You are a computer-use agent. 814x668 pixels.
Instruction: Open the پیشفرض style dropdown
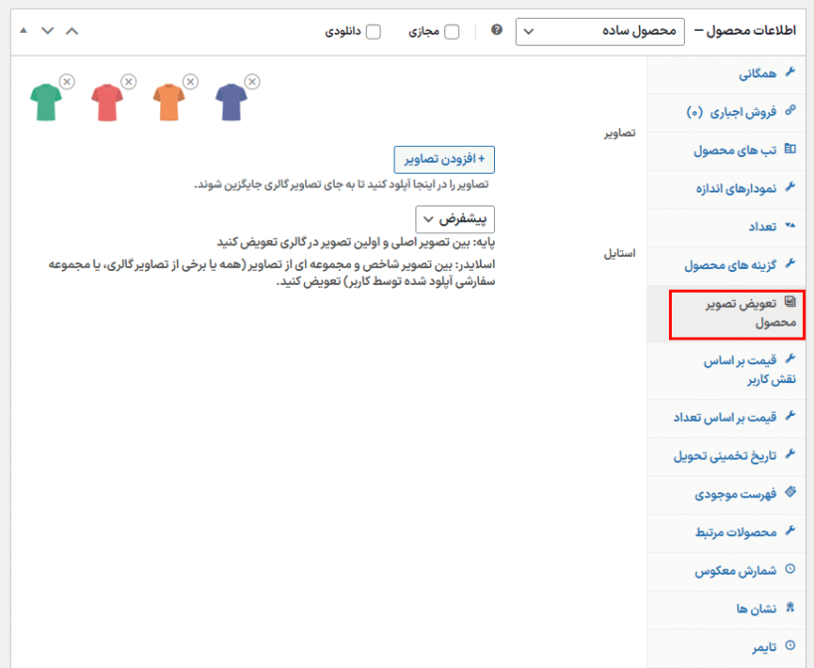click(454, 218)
